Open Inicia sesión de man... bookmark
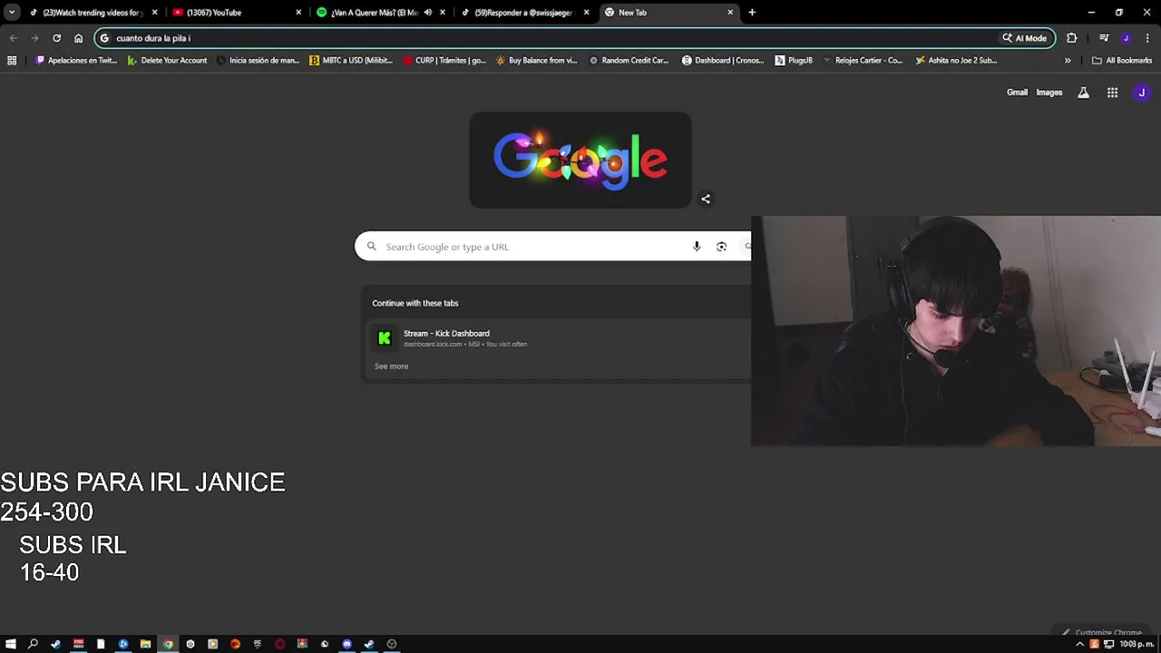1161x653 pixels. (257, 61)
